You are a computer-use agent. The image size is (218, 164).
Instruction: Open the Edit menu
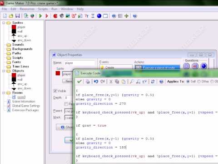tap(13, 9)
